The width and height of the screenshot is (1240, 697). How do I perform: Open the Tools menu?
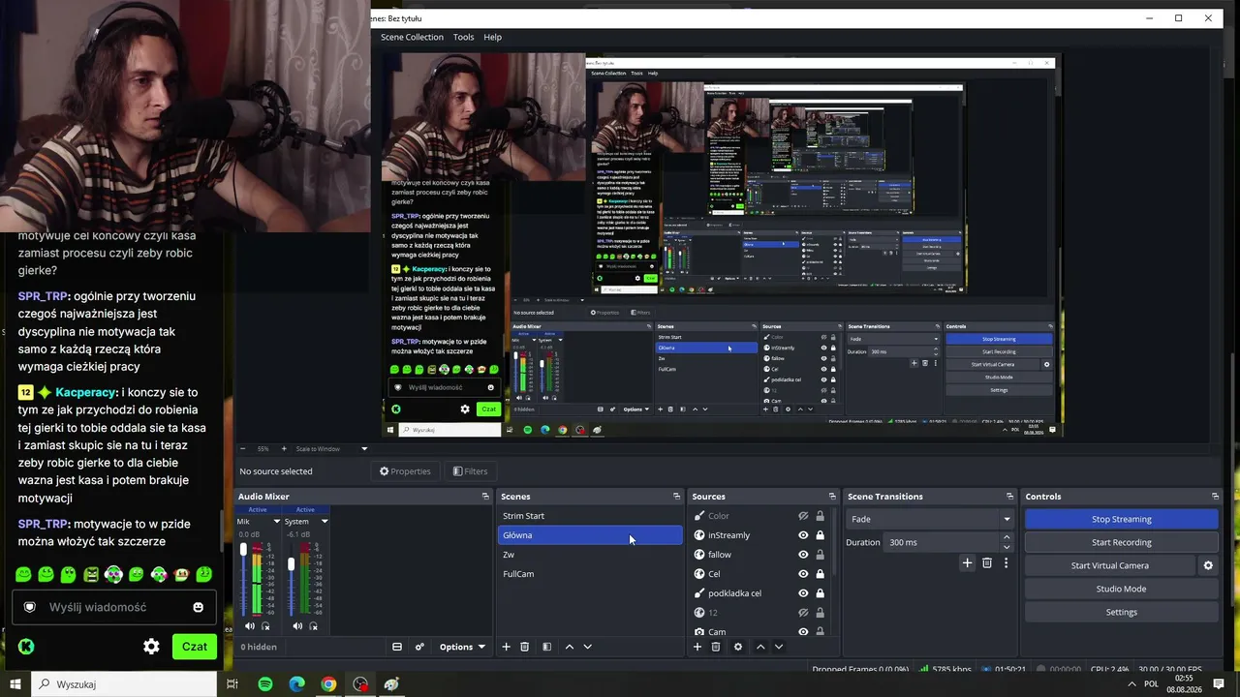[464, 37]
